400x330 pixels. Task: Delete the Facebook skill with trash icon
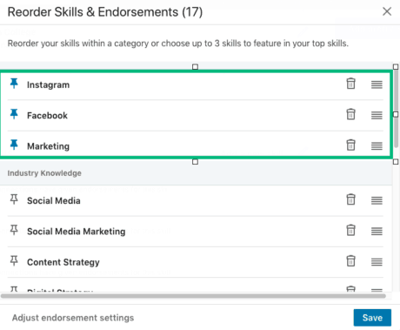coord(350,114)
